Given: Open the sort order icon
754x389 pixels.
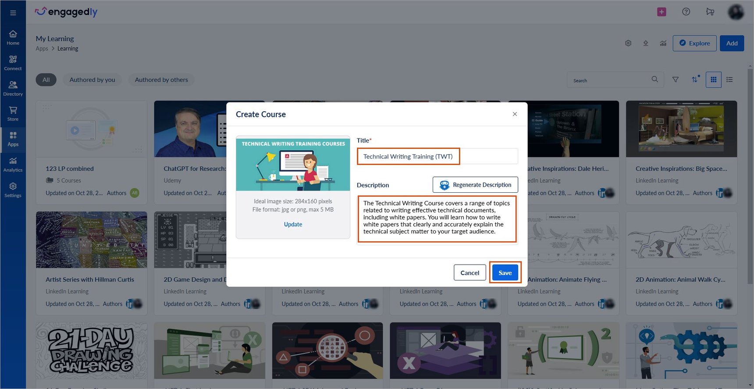Looking at the screenshot, I should tap(695, 79).
